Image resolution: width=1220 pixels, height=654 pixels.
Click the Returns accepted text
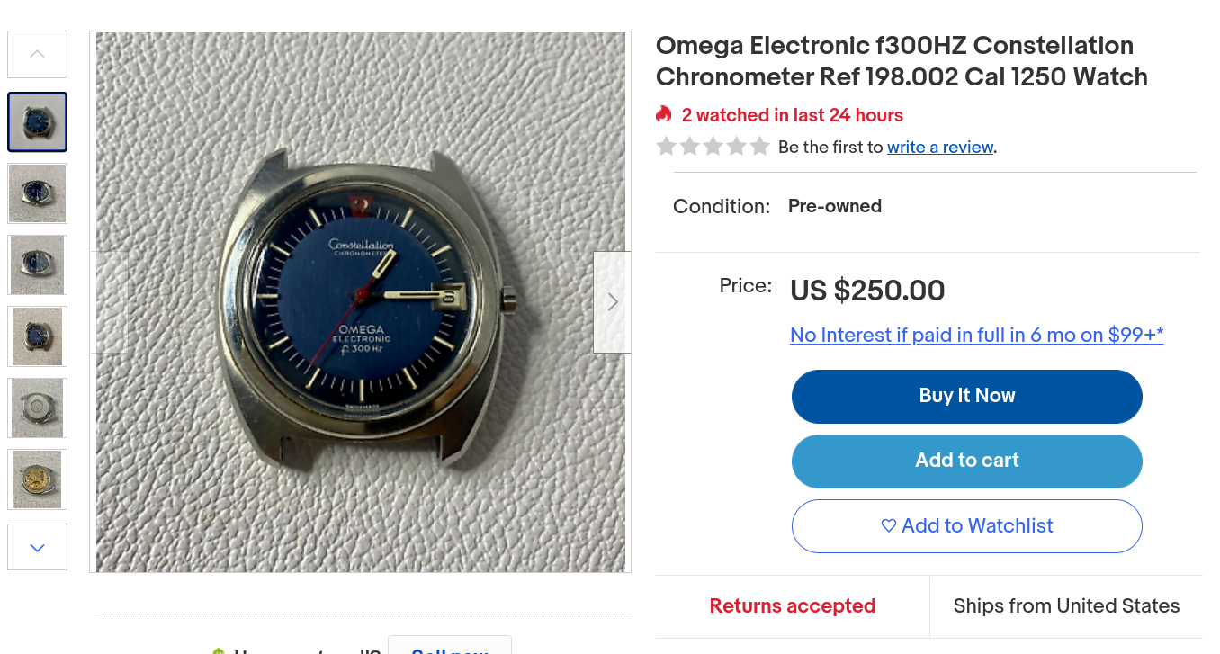pos(792,606)
